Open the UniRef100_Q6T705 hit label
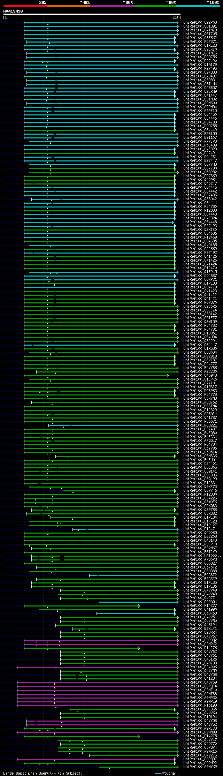The width and height of the screenshot is (223, 776). click(x=200, y=34)
